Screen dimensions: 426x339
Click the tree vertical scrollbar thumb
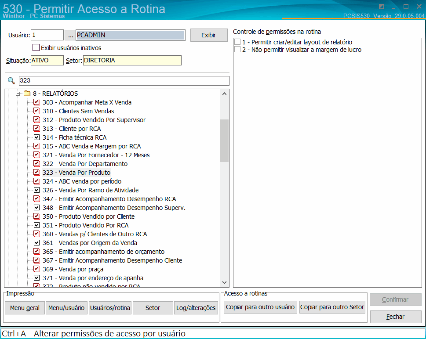coord(224,141)
